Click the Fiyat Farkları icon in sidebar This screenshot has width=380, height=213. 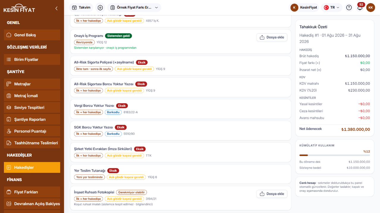tap(9, 192)
